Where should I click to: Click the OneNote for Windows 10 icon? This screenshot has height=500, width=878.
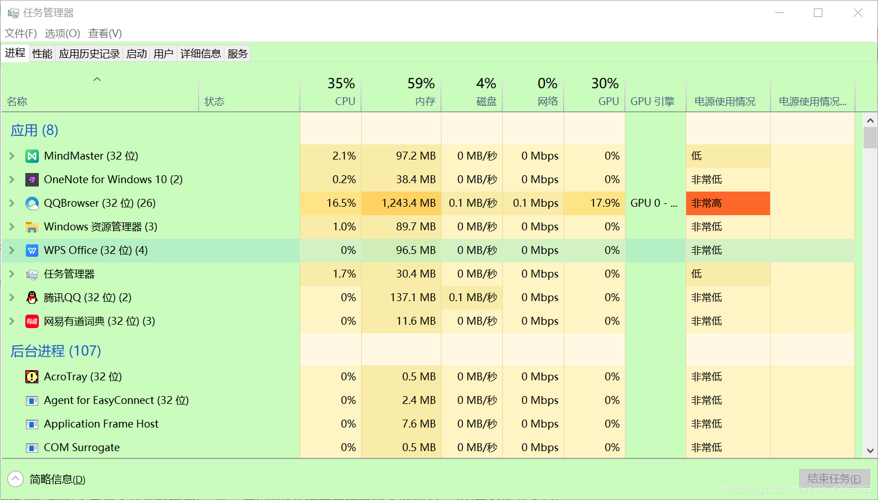tap(32, 180)
